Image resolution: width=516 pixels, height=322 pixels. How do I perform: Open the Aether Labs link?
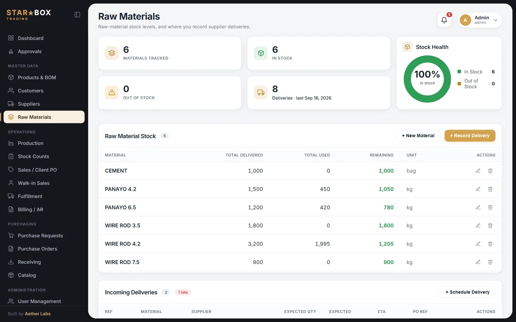point(38,314)
